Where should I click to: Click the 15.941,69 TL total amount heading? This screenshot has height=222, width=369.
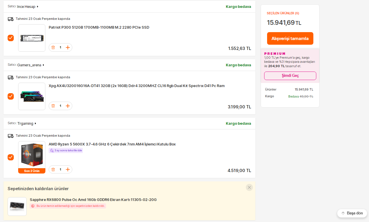point(284,23)
